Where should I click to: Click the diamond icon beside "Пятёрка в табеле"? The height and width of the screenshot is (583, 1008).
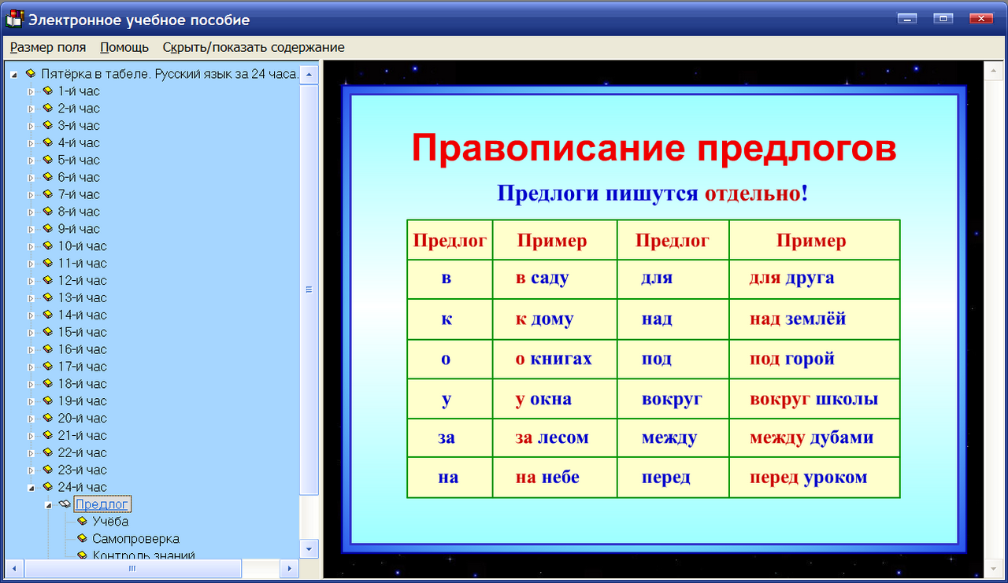pyautogui.click(x=31, y=73)
